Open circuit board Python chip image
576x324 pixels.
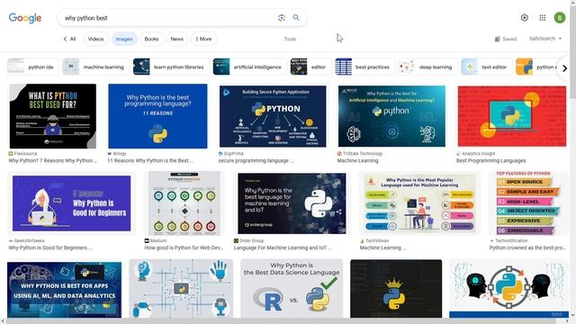(181, 288)
